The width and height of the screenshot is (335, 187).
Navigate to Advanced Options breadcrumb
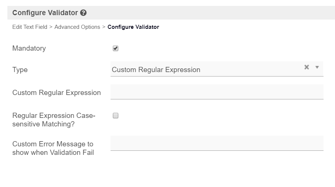[x=77, y=27]
